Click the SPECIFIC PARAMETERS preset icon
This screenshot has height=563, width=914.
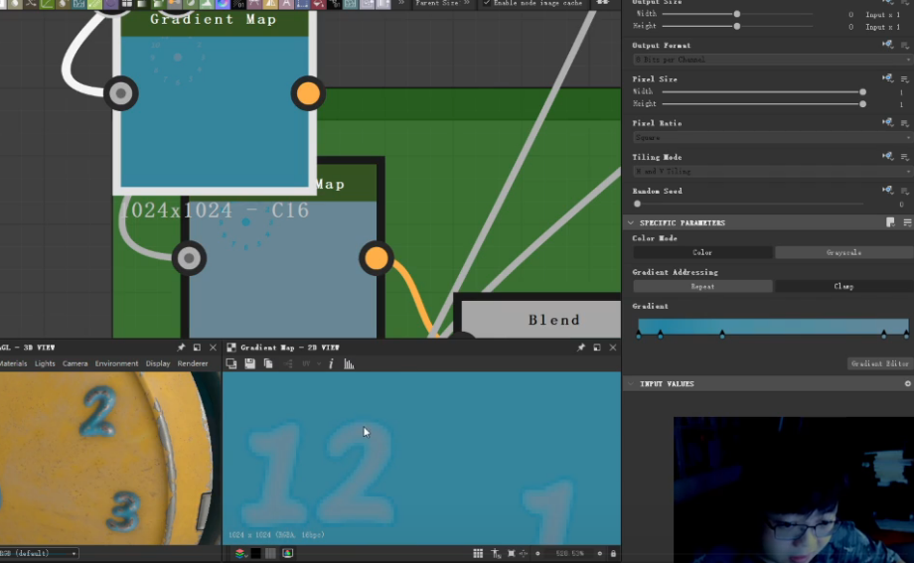890,222
